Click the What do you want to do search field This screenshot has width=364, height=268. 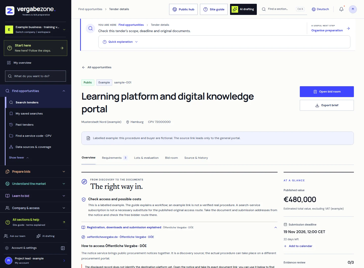pyautogui.click(x=35, y=76)
